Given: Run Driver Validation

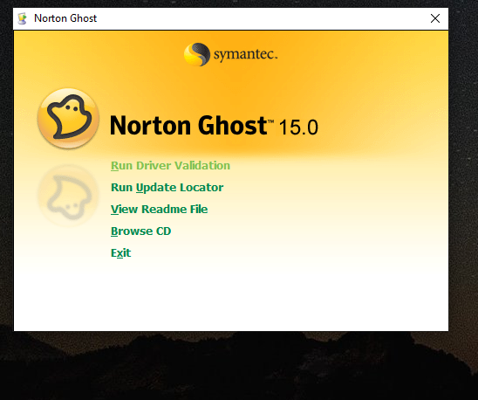Looking at the screenshot, I should pyautogui.click(x=170, y=165).
